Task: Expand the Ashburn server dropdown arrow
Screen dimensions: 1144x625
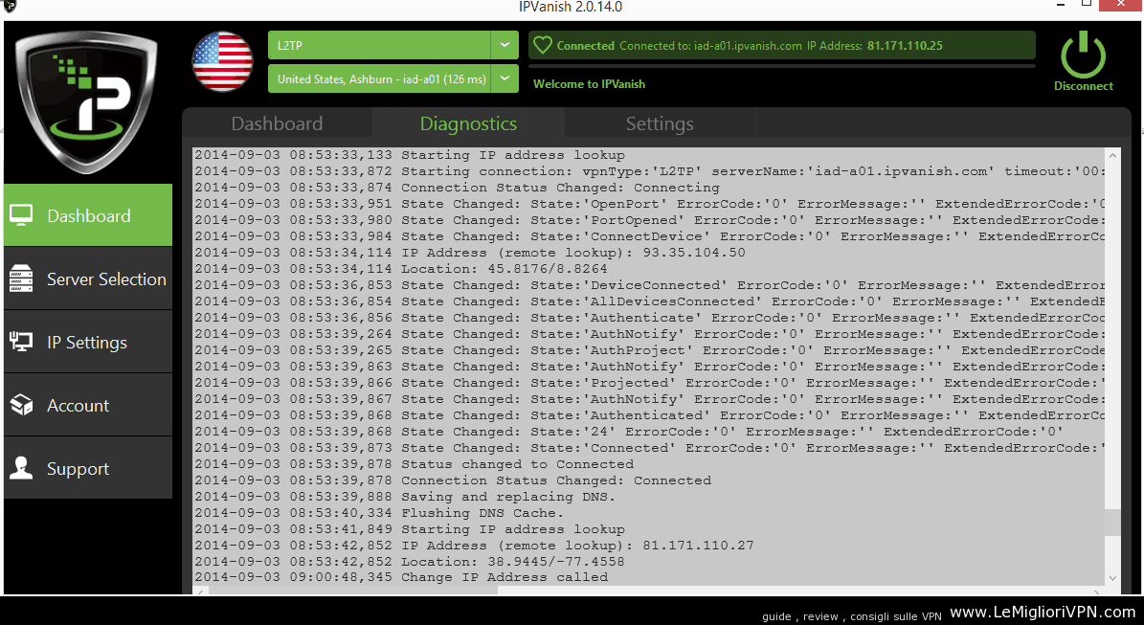Action: click(505, 79)
